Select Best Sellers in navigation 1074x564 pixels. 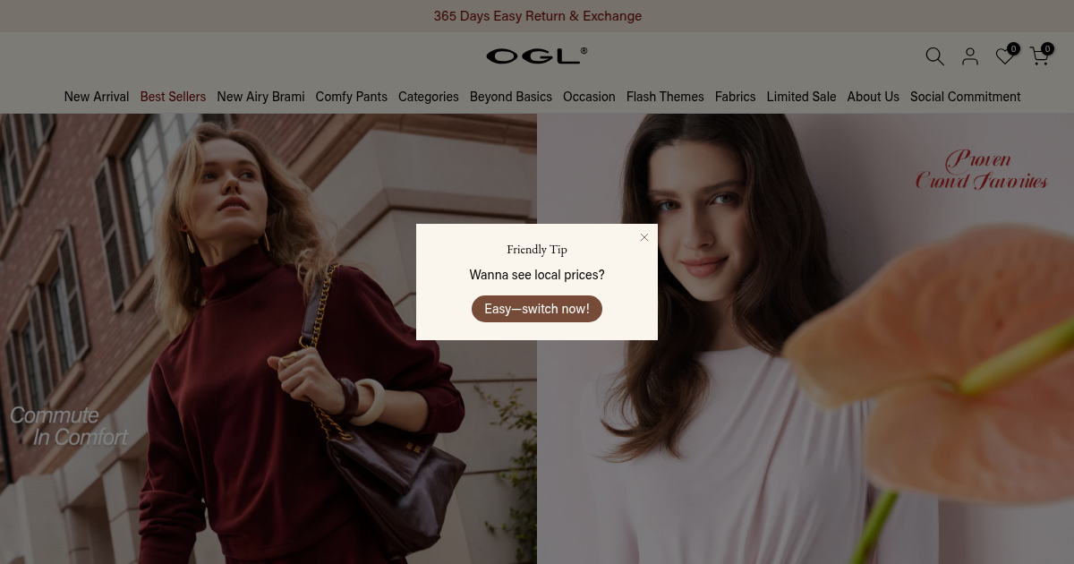[x=173, y=97]
